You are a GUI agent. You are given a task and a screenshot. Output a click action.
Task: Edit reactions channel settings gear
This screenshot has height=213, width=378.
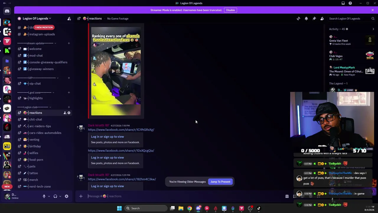(x=69, y=113)
